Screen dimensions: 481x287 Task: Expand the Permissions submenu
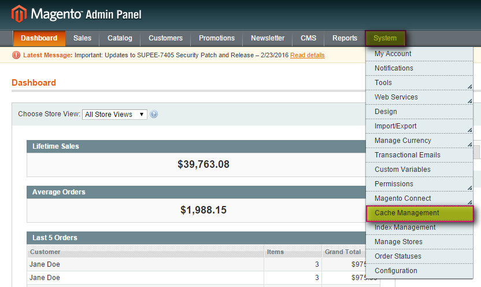419,184
